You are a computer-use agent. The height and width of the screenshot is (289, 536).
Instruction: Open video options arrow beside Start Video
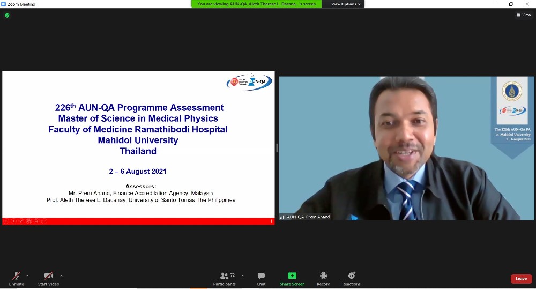click(x=62, y=276)
